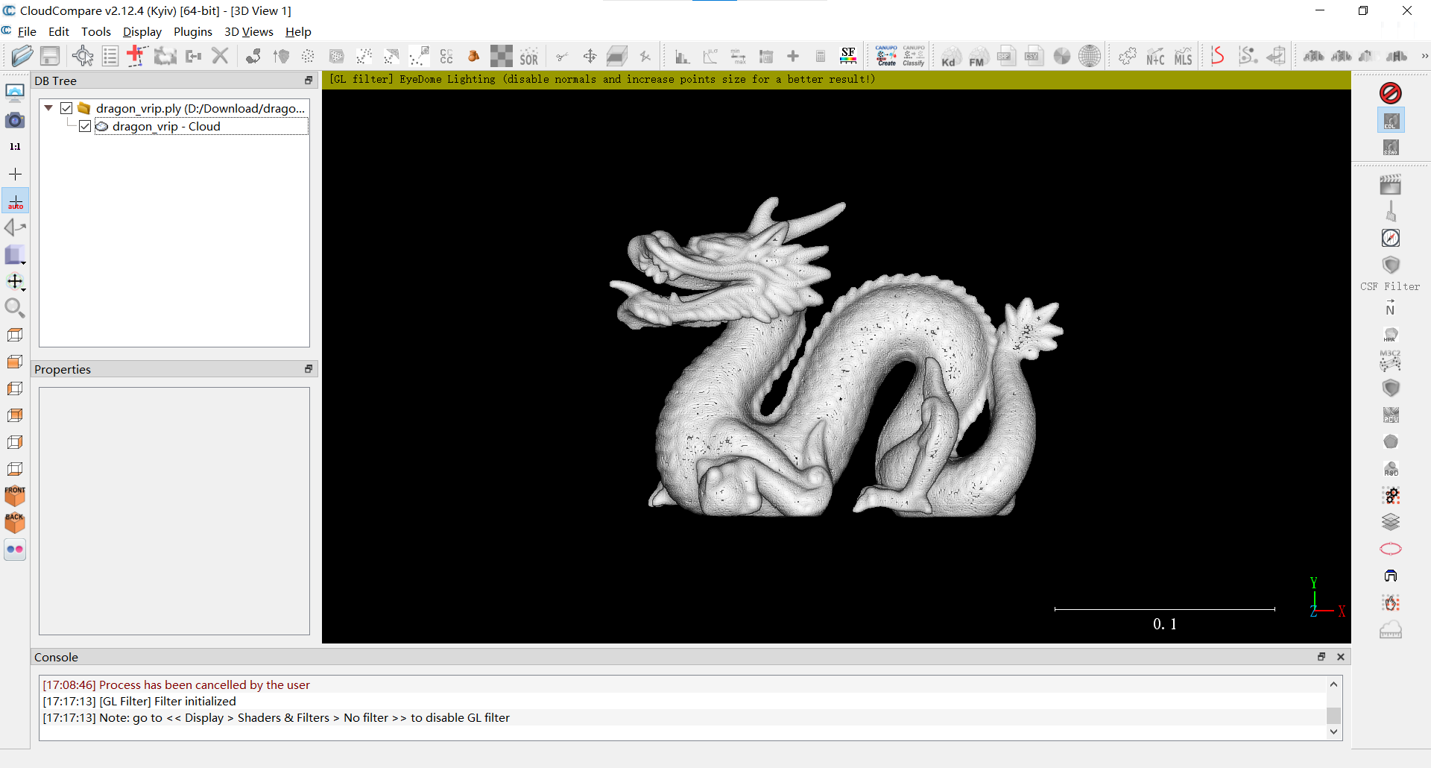
Task: Expand the toolbar overflow chevron at right
Action: (x=1424, y=56)
